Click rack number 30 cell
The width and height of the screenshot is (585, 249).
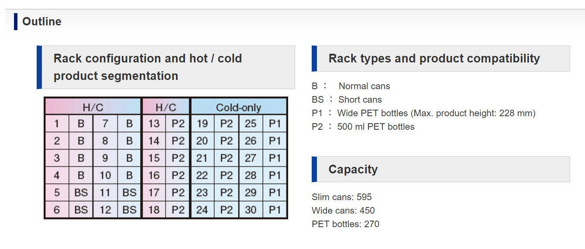pyautogui.click(x=251, y=210)
